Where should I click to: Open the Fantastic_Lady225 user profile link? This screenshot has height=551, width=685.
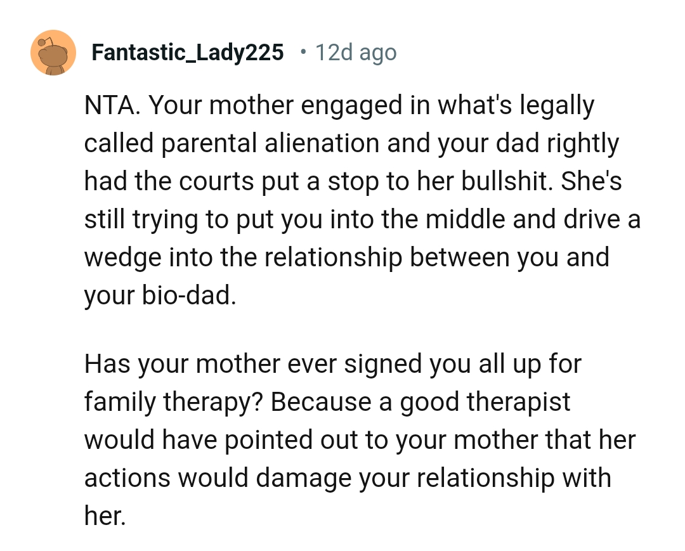pos(188,53)
